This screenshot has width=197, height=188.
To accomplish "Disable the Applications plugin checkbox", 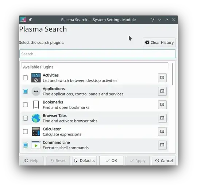I will 26,91.
